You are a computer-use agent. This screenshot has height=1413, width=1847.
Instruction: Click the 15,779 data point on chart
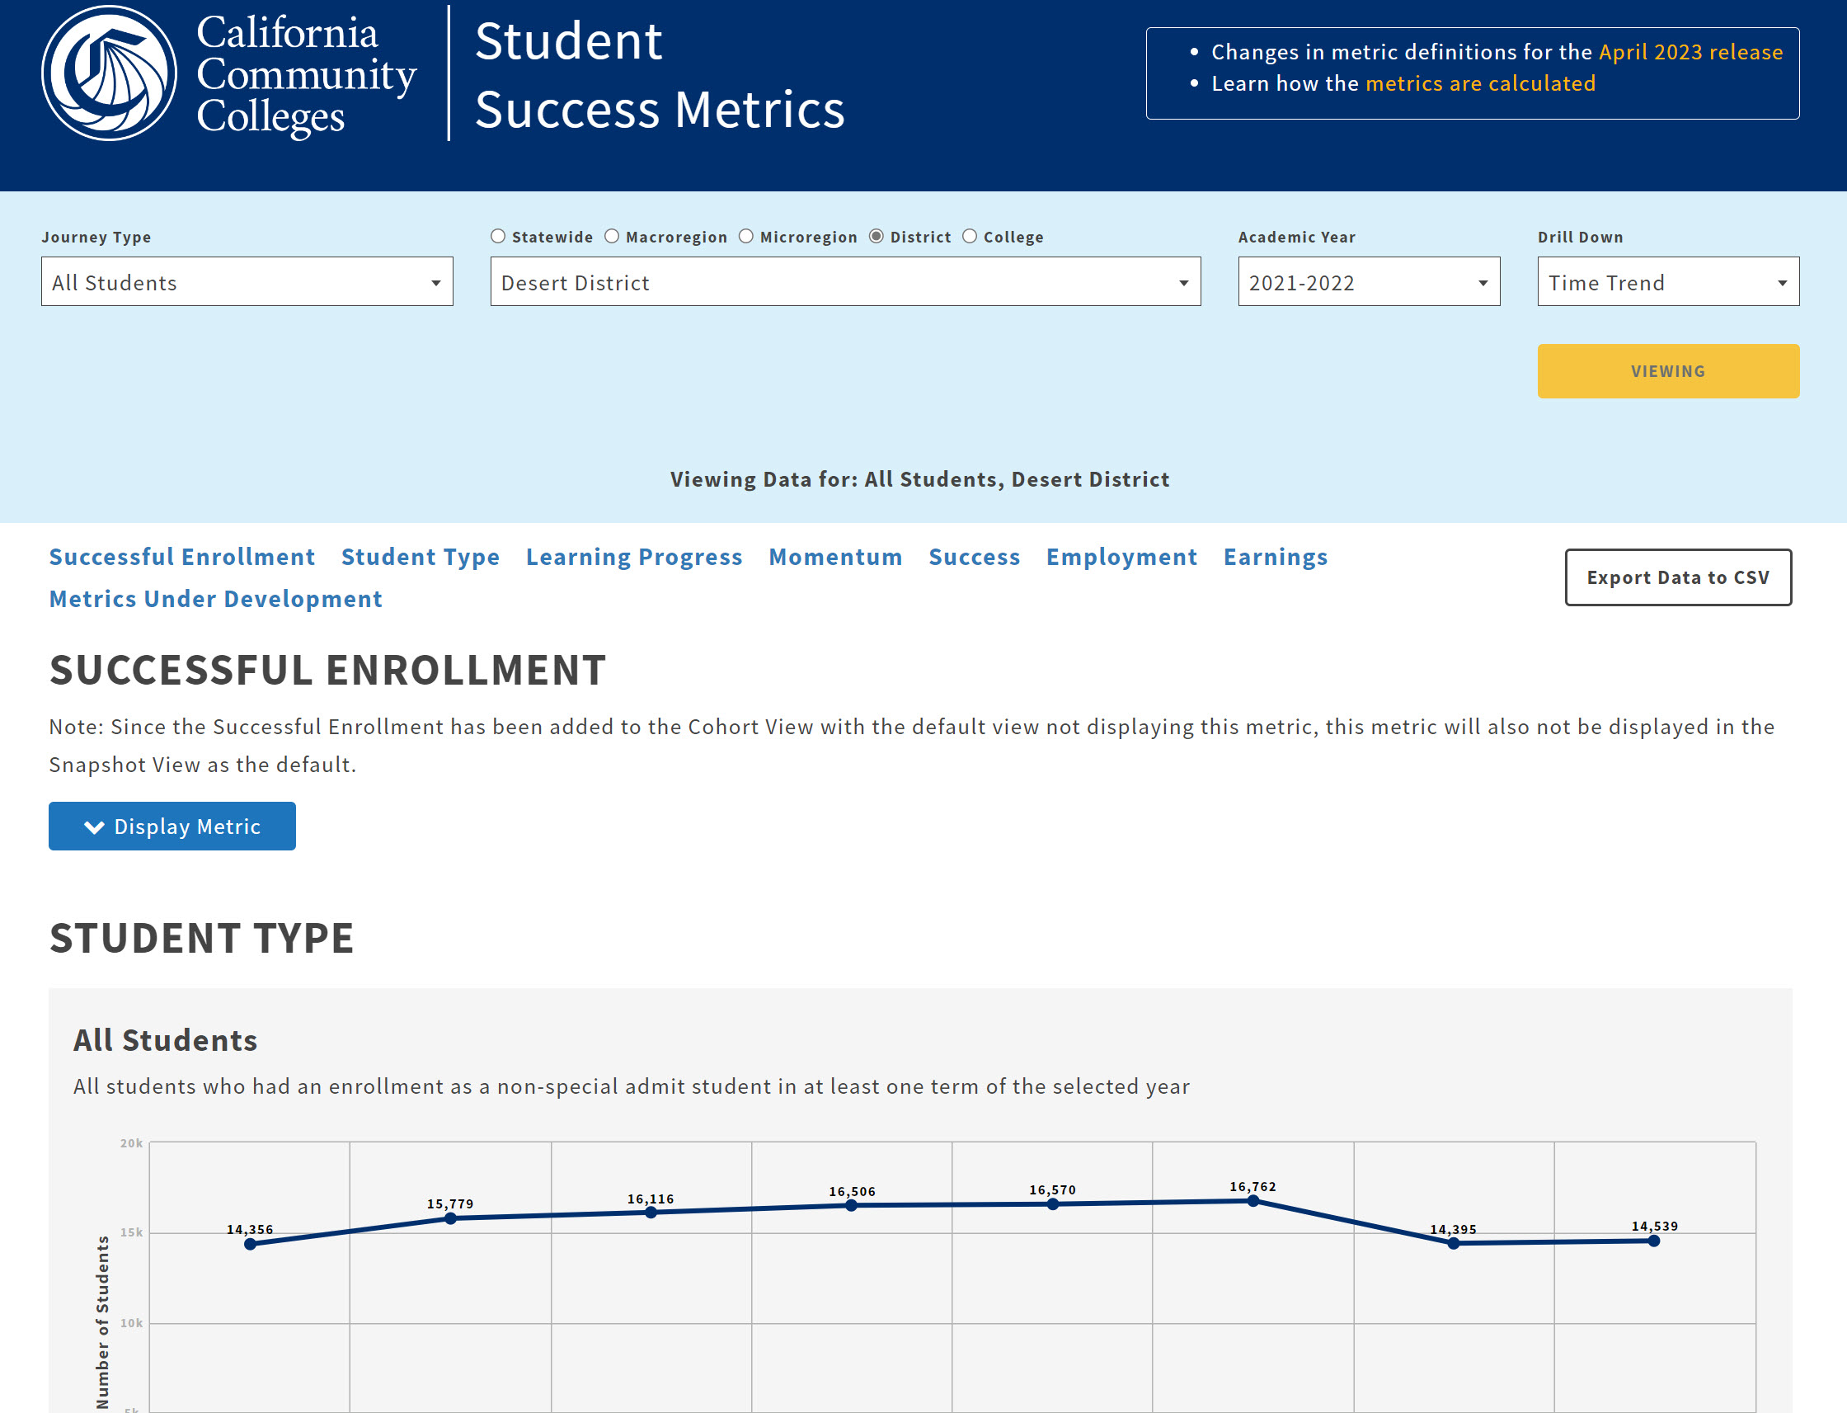(449, 1218)
